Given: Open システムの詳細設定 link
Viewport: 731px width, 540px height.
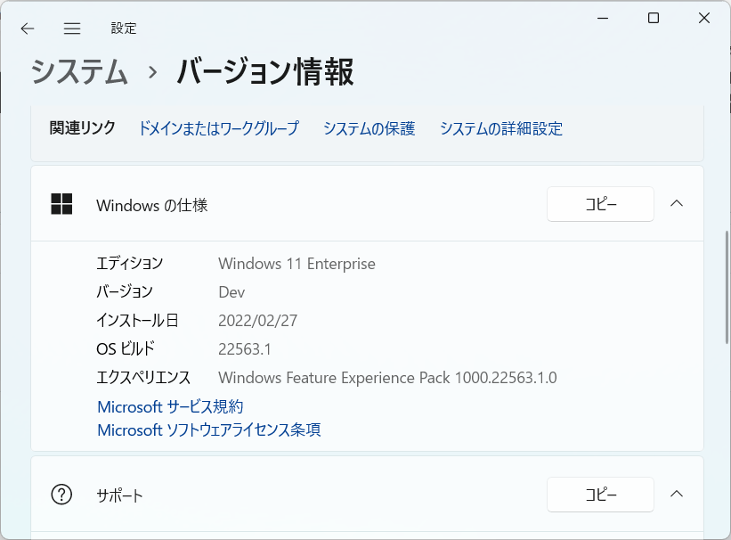Looking at the screenshot, I should click(501, 128).
